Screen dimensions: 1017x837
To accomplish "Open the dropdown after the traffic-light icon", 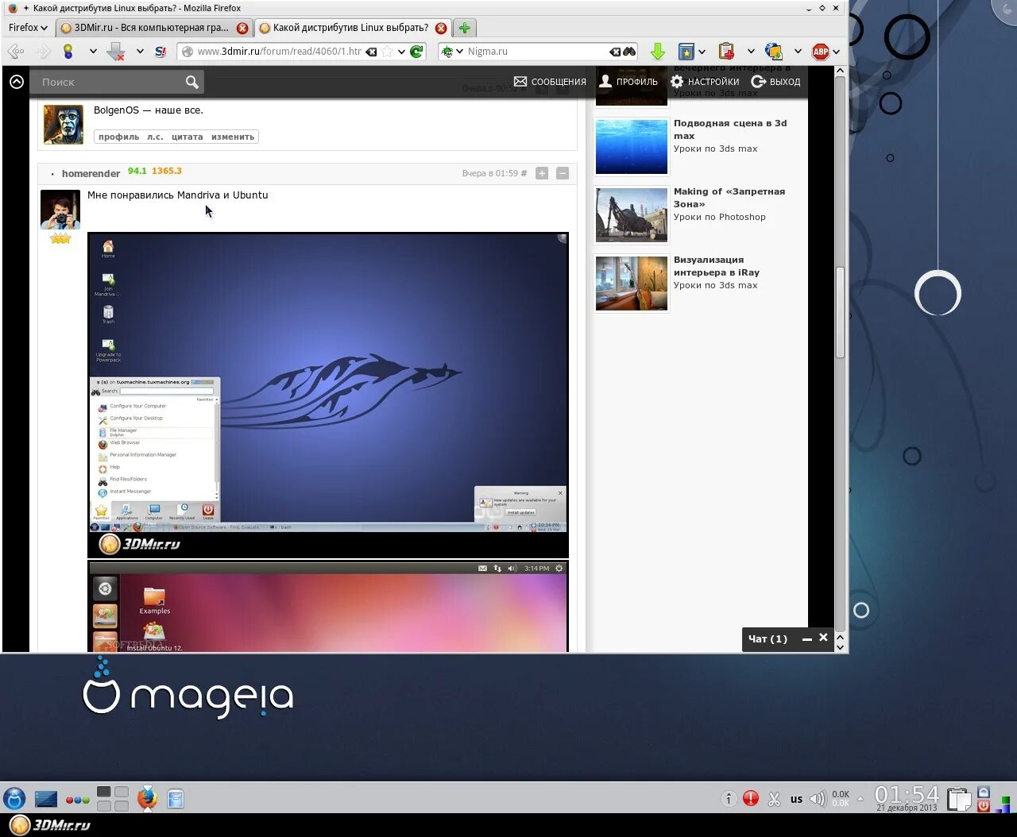I will pyautogui.click(x=93, y=52).
